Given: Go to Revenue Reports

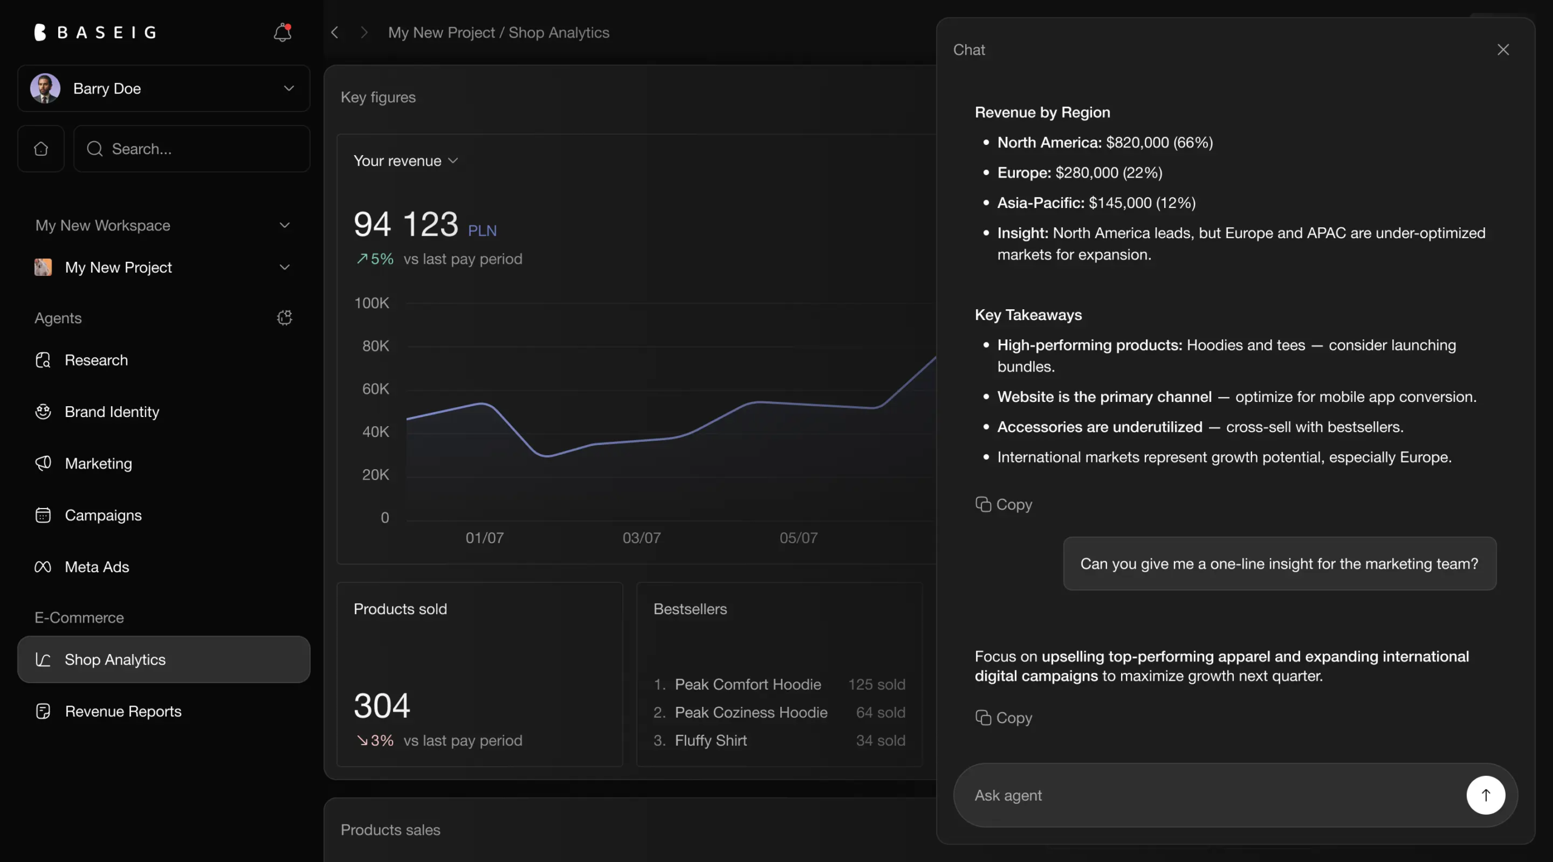Looking at the screenshot, I should pyautogui.click(x=123, y=711).
